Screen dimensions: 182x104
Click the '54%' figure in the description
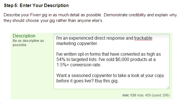coord(61,60)
